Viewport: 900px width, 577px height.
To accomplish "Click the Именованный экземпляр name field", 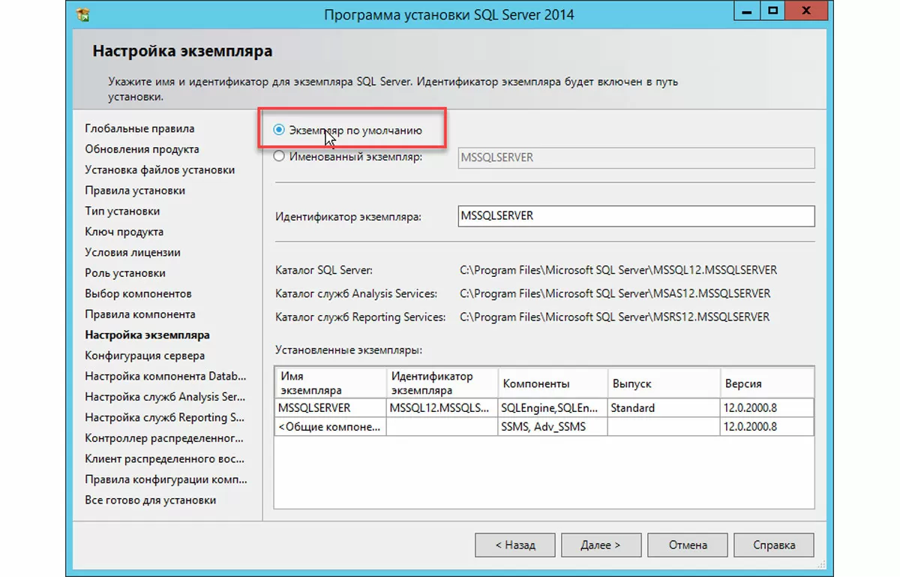I will point(636,158).
